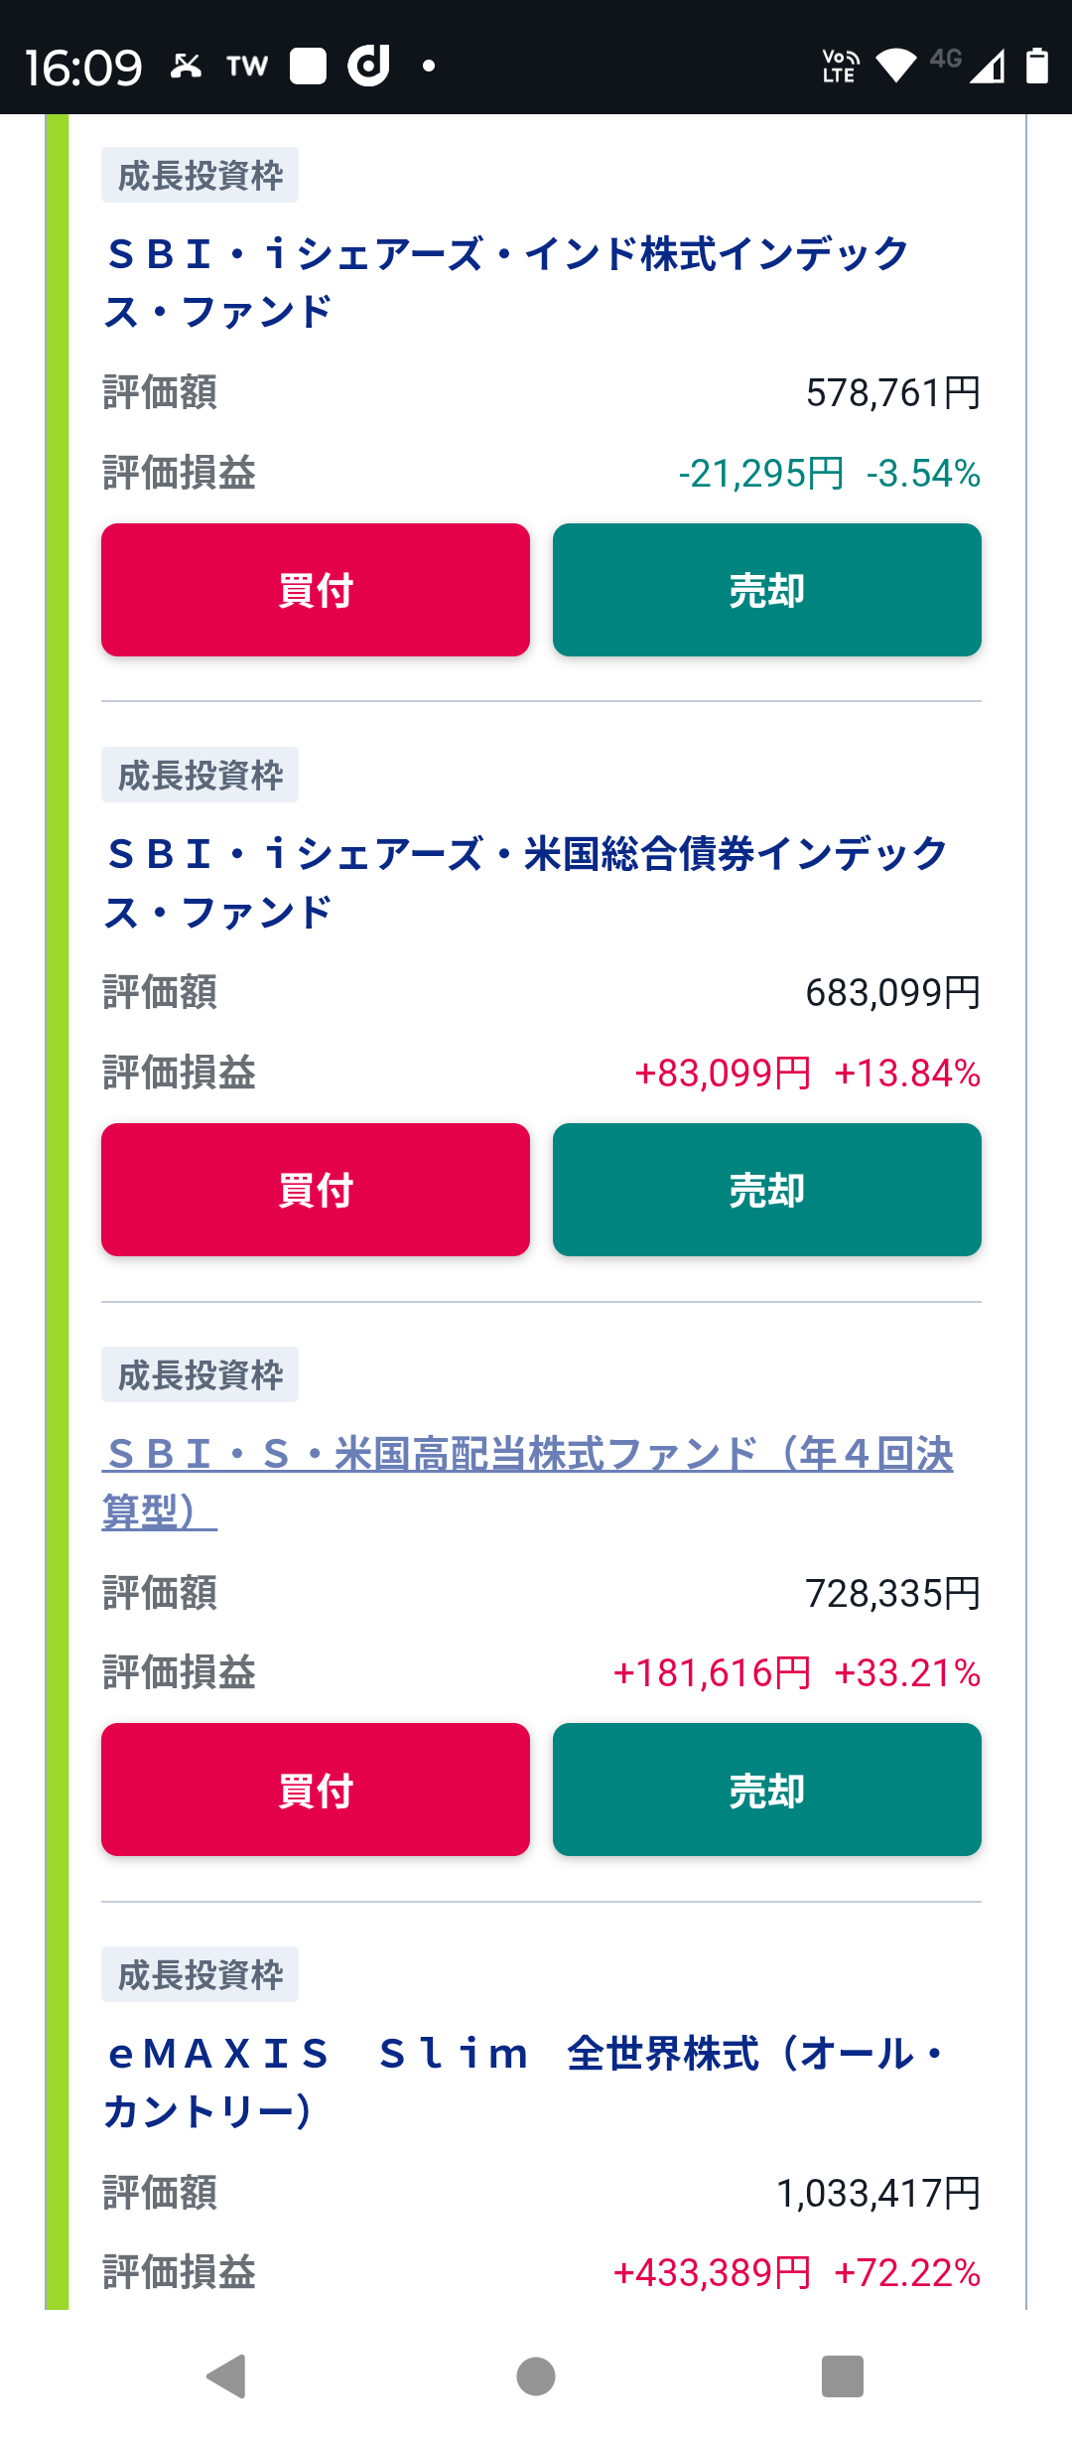Open SBI iShares 米国総合債券インデックス fund name
This screenshot has height=2443, width=1072.
[x=526, y=883]
